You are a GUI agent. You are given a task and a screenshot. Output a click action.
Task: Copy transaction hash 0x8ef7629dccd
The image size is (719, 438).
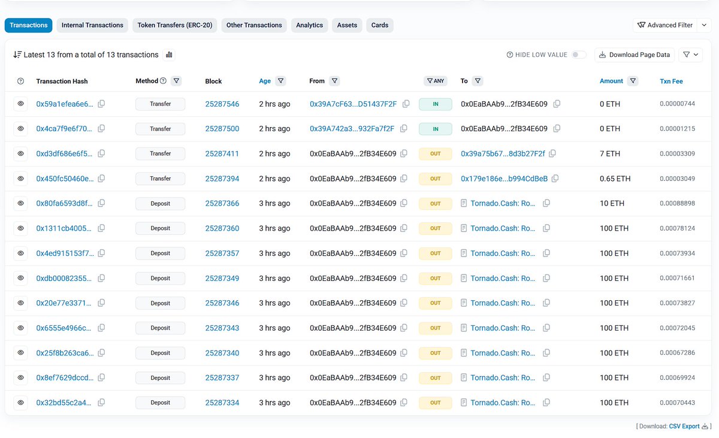pyautogui.click(x=101, y=377)
